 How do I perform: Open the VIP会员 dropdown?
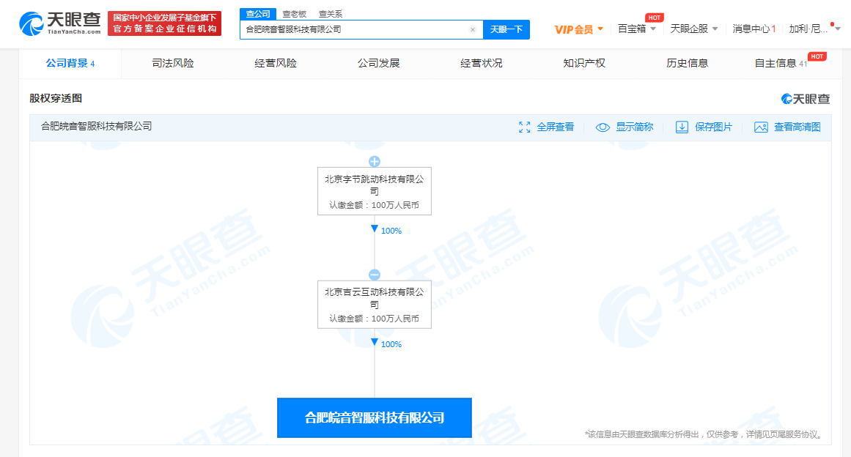(x=578, y=29)
